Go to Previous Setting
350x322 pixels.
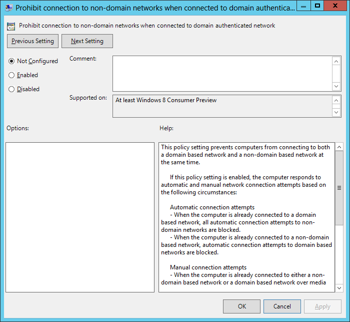click(33, 41)
